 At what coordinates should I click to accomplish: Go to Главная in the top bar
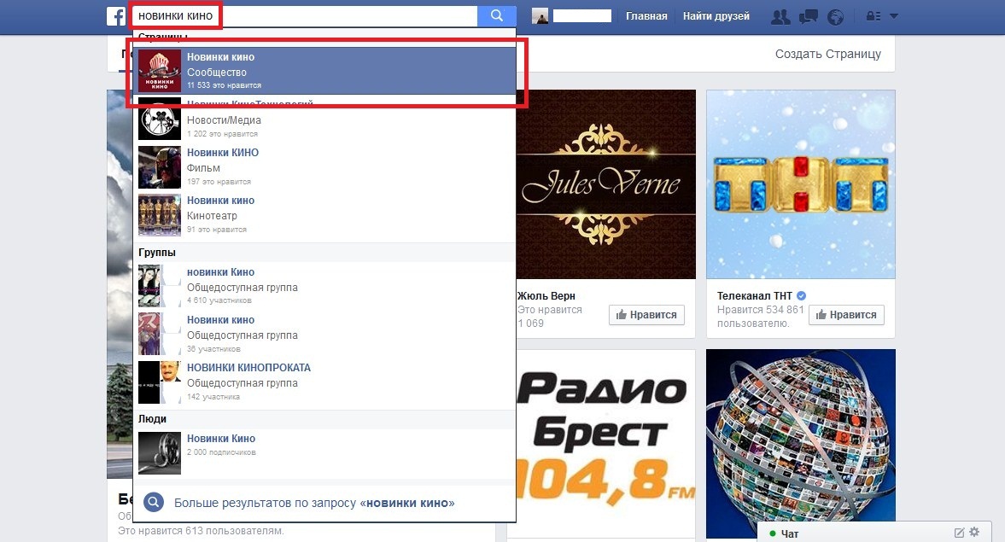pyautogui.click(x=646, y=16)
